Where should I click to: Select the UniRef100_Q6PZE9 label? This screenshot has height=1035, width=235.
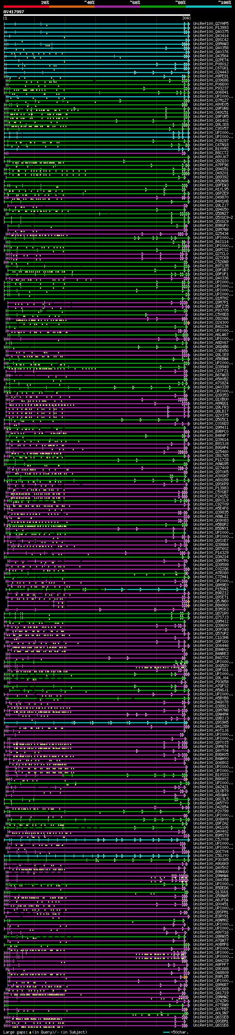(x=211, y=193)
